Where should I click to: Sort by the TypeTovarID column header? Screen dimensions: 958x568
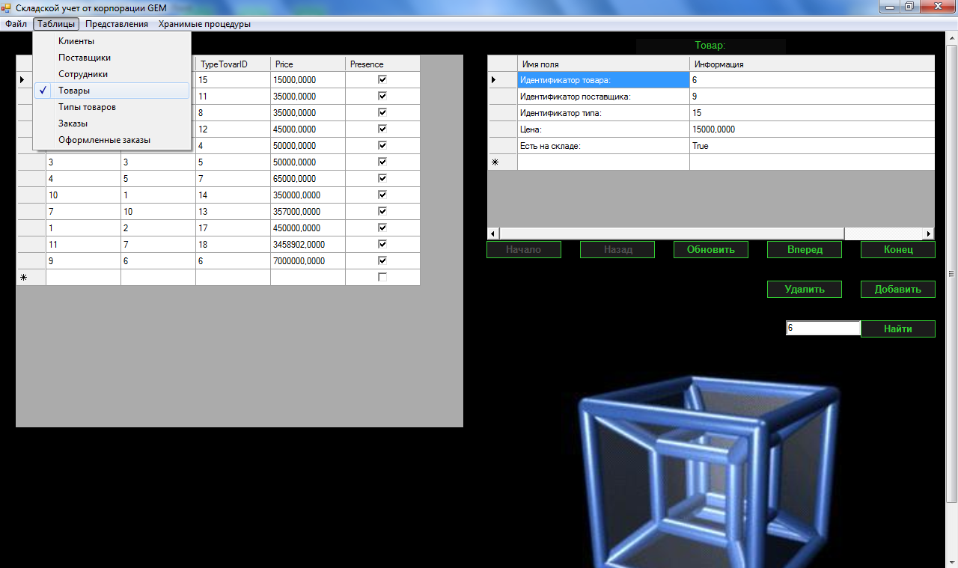(233, 64)
